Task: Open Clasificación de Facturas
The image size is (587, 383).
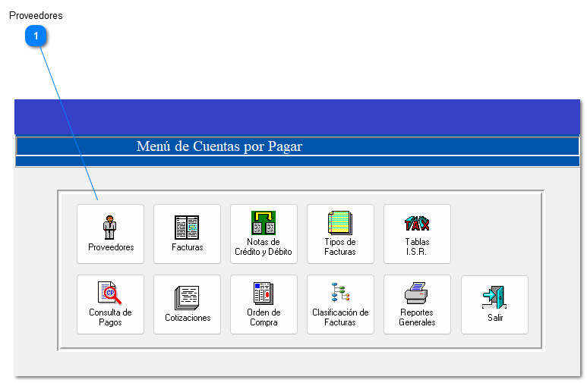Action: pyautogui.click(x=341, y=304)
